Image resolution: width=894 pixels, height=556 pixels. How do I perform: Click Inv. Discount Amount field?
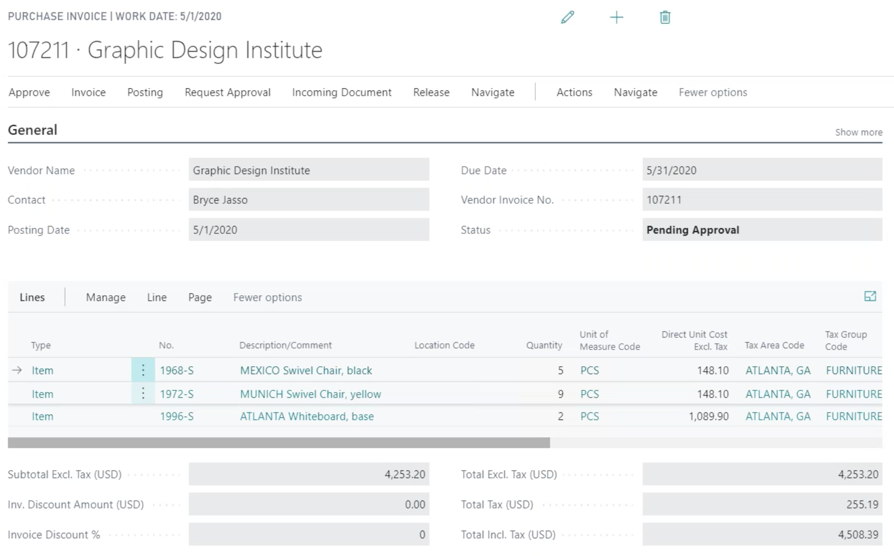(309, 504)
